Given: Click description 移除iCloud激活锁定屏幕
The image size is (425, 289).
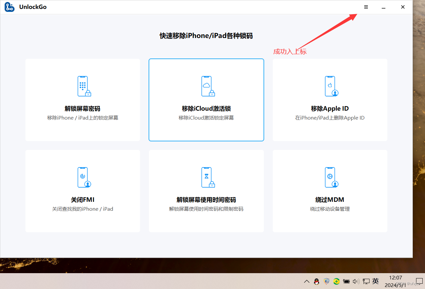Looking at the screenshot, I should 206,118.
